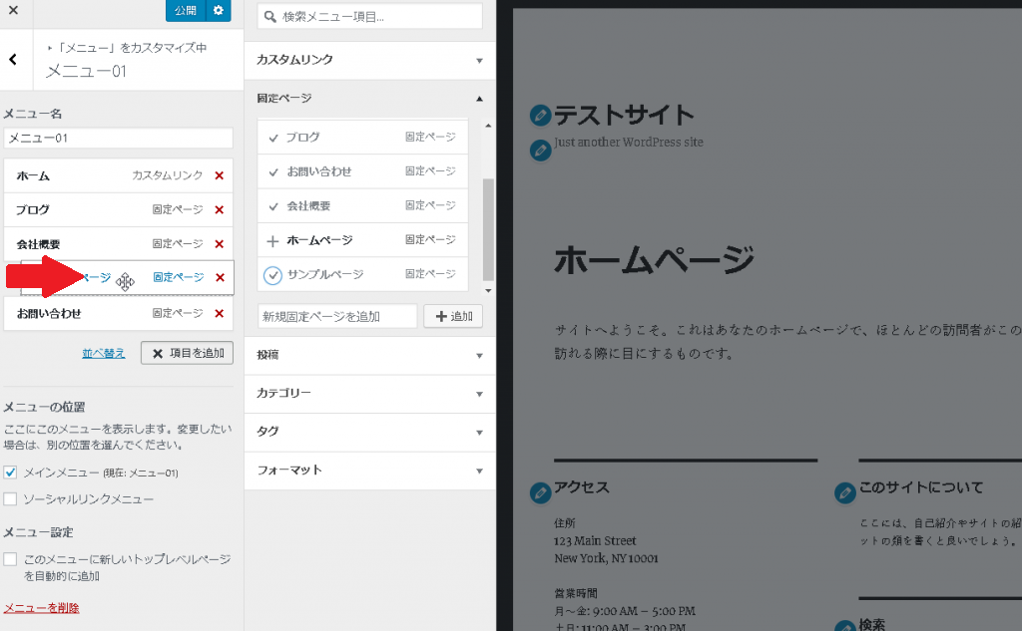
Task: Click the 検索メニュー項目 search field
Action: pos(369,17)
